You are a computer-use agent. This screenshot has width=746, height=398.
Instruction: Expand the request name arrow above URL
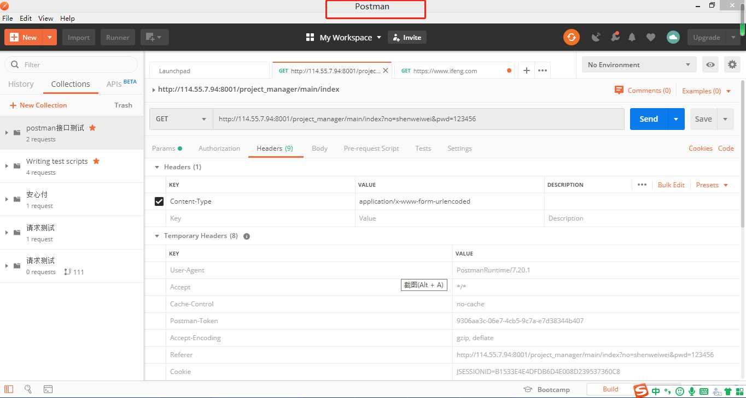coord(153,90)
